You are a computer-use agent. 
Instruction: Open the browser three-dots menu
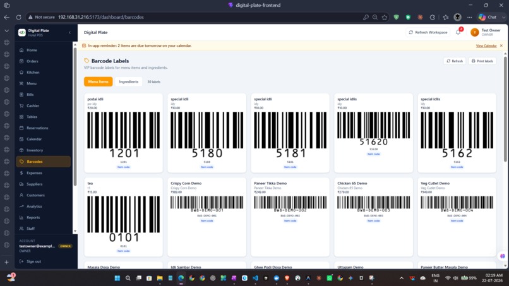tap(469, 17)
